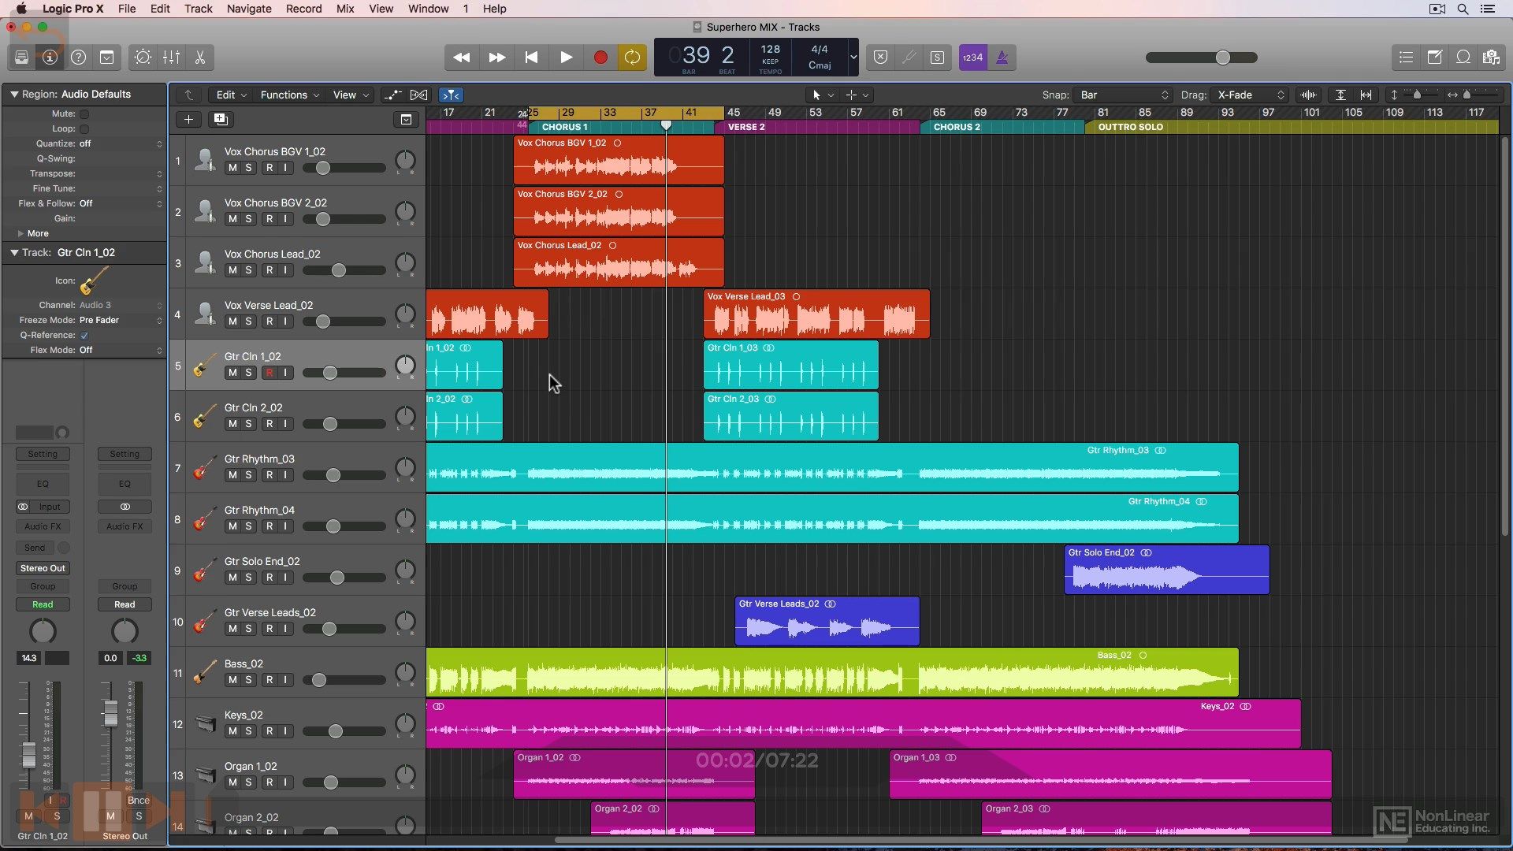Collapse the Region Audio Defaults section
This screenshot has height=851, width=1513.
tap(14, 95)
